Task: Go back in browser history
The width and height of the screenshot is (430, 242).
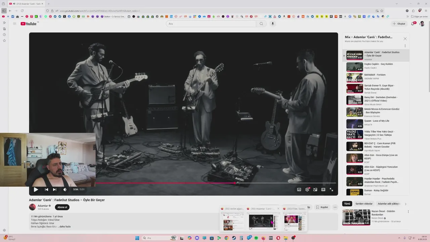Action: (x=10, y=11)
